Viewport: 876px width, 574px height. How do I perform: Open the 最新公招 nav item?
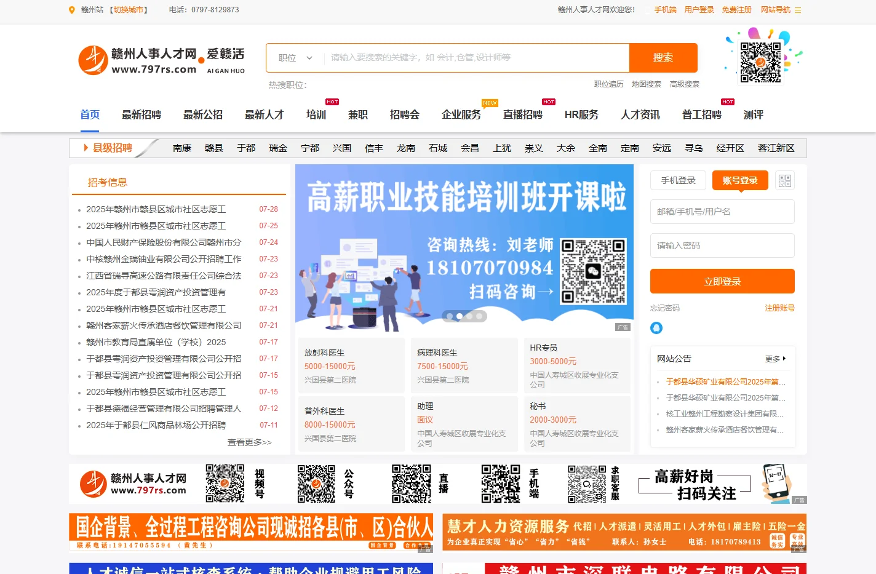tap(203, 114)
